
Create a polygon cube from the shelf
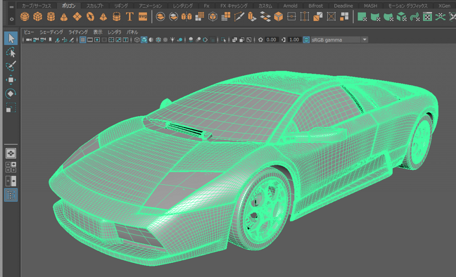tap(38, 17)
